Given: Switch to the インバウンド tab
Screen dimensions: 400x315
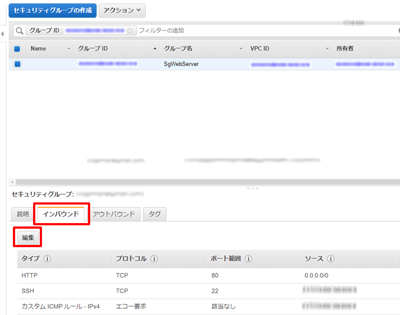Looking at the screenshot, I should tap(61, 214).
